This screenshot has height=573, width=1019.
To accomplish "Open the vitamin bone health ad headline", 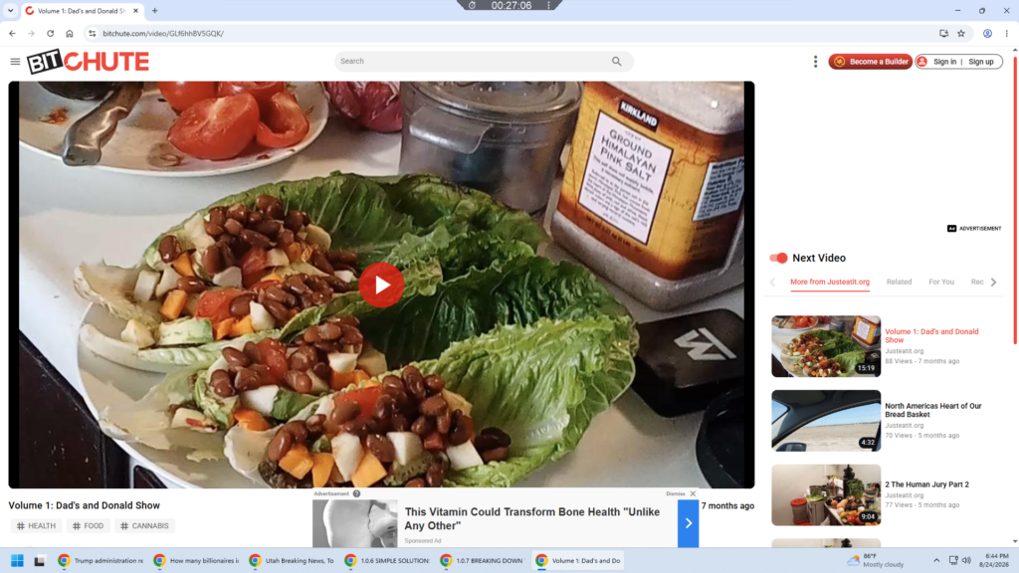I will [531, 518].
